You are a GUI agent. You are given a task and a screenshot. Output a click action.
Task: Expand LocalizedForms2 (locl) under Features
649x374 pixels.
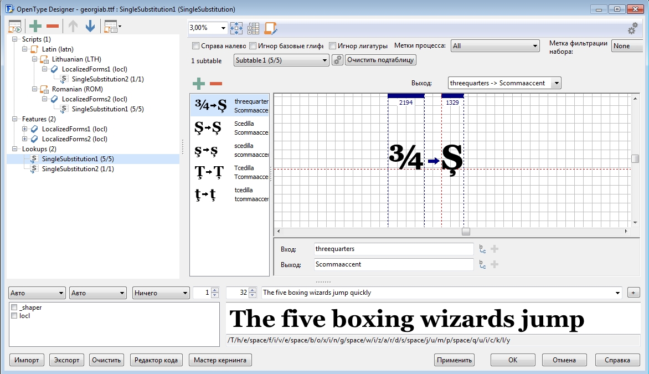point(25,139)
